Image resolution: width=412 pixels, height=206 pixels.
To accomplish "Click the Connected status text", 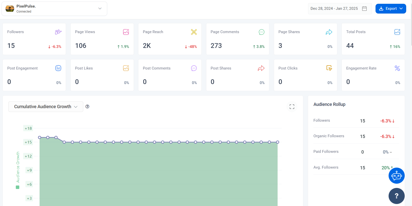I will (24, 12).
